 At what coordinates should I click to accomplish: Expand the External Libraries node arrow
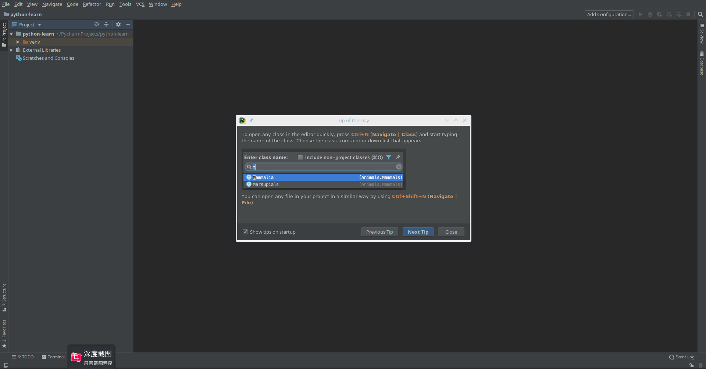(11, 50)
